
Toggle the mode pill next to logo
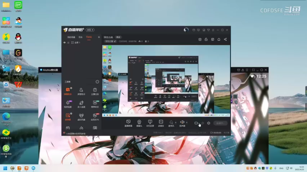(x=90, y=30)
